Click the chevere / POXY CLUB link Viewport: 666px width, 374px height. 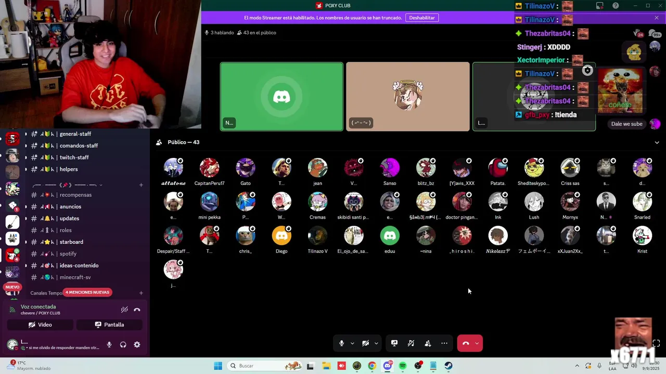[40, 313]
